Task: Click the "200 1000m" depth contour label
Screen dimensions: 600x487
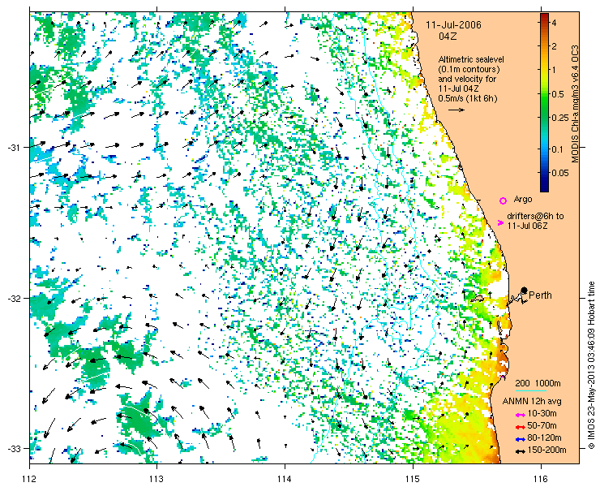Action: click(x=538, y=384)
